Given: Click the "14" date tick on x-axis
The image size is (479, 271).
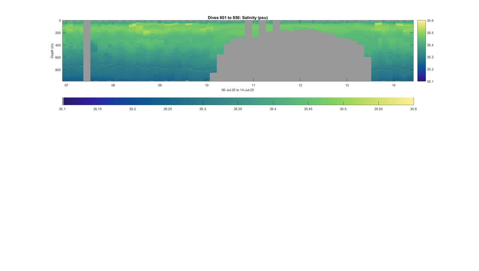Looking at the screenshot, I should coord(394,85).
